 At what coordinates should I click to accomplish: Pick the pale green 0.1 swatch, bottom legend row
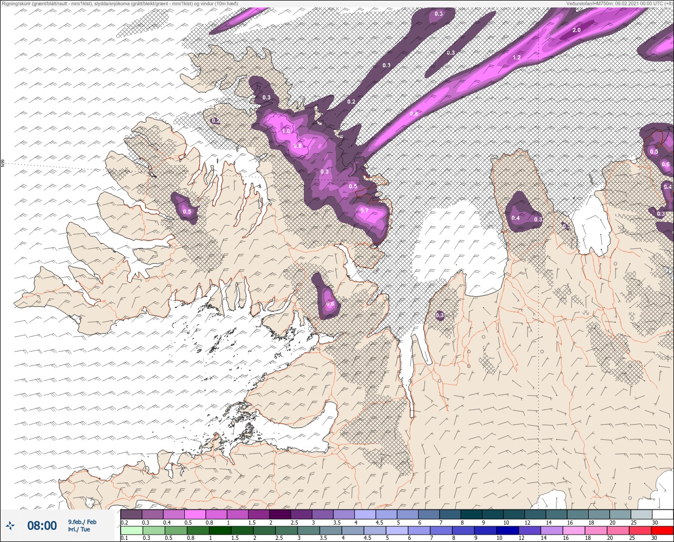[131, 530]
